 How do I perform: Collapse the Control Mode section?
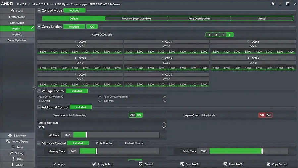[x=39, y=10]
